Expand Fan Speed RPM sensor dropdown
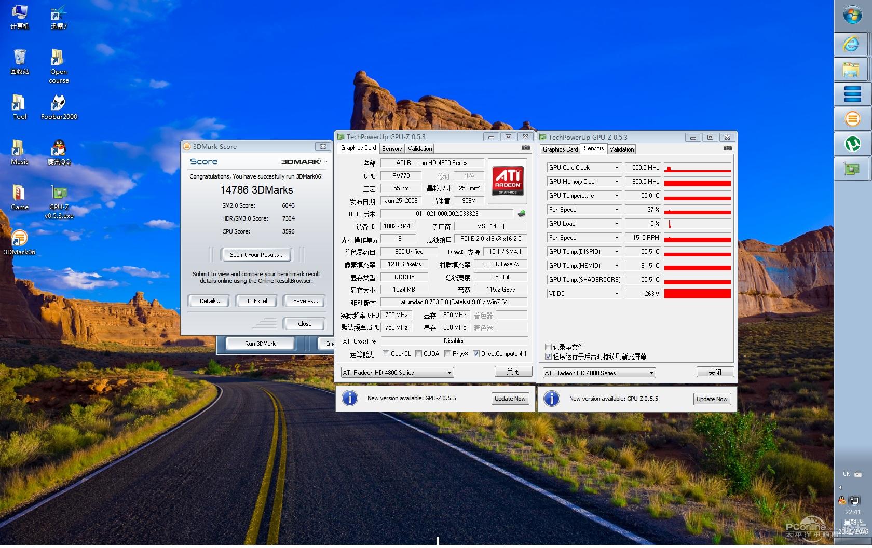The height and width of the screenshot is (548, 872). (617, 238)
